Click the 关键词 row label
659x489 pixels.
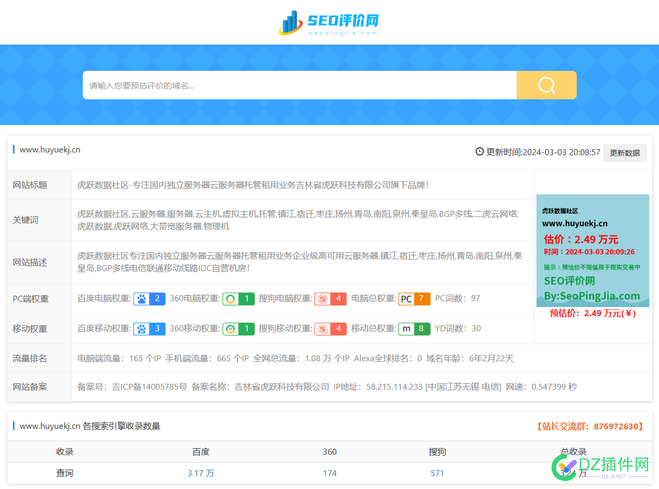[x=26, y=220]
